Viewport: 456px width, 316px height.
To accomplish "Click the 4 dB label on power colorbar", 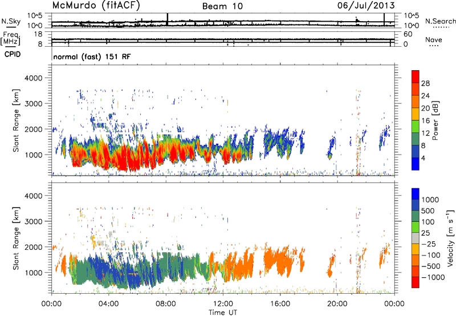I will click(423, 159).
